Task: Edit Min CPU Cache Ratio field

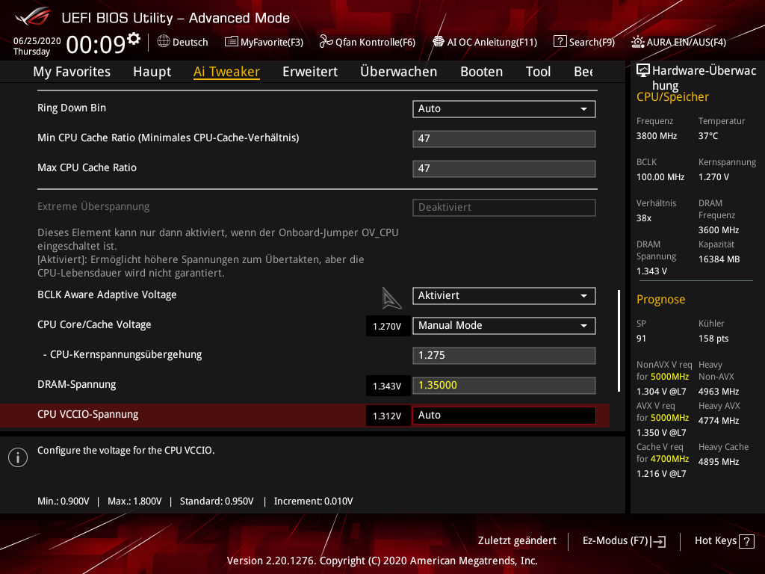Action: (x=504, y=138)
